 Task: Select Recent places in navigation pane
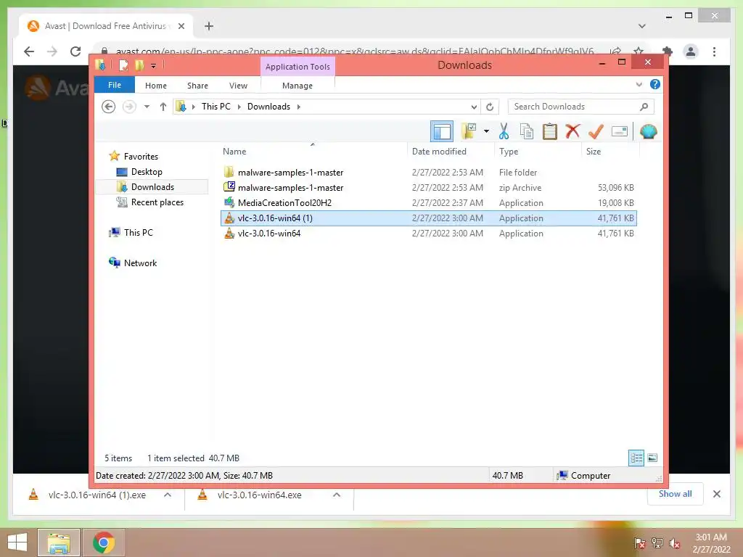[x=157, y=202]
